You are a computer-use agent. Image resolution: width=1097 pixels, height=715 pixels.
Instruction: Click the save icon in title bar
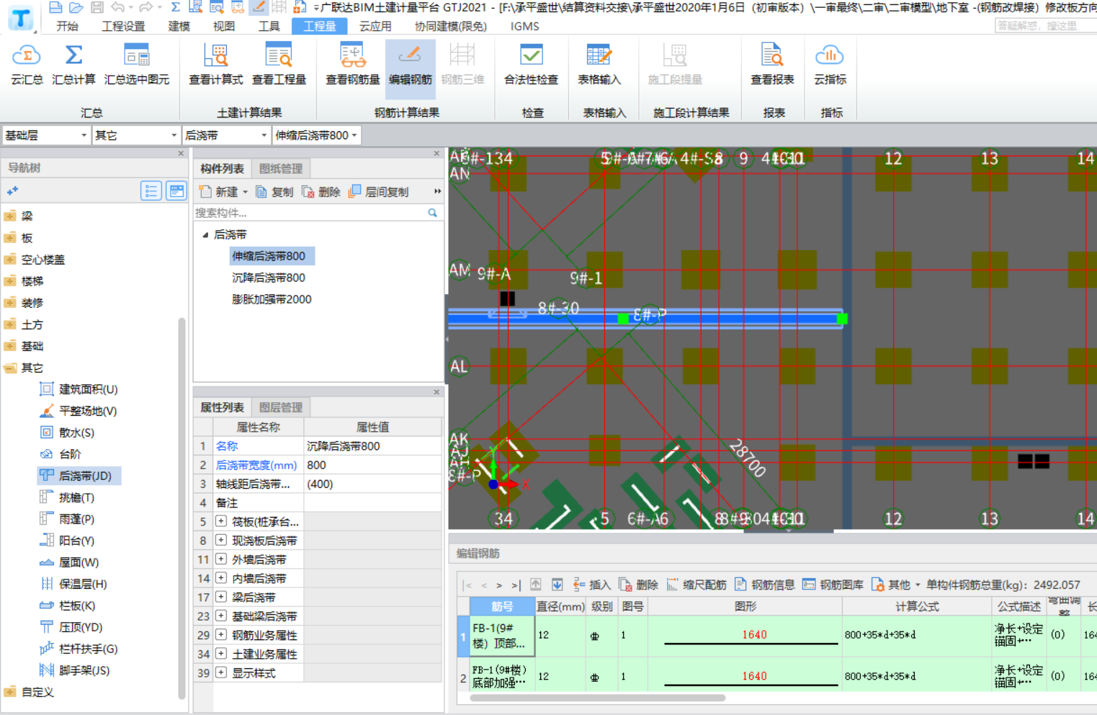point(97,7)
